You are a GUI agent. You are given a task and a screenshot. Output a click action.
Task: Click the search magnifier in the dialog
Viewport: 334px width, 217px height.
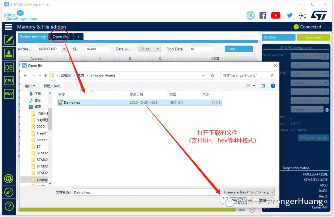pos(272,76)
